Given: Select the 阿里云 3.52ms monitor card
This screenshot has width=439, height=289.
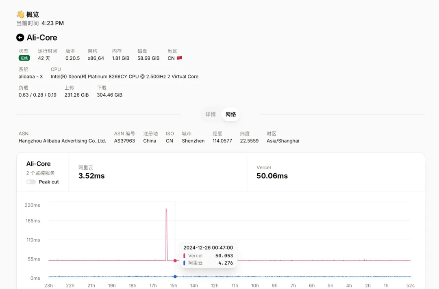Looking at the screenshot, I should [x=158, y=172].
